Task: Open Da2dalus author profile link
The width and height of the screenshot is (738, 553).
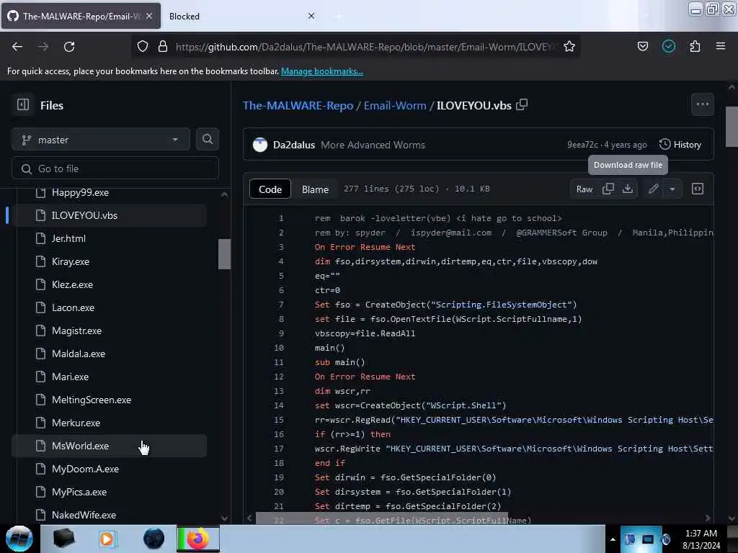Action: (x=294, y=145)
